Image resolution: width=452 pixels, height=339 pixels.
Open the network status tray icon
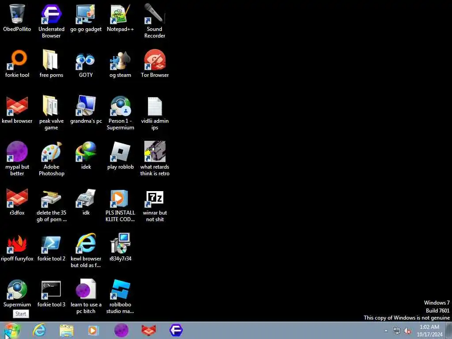pos(397,331)
